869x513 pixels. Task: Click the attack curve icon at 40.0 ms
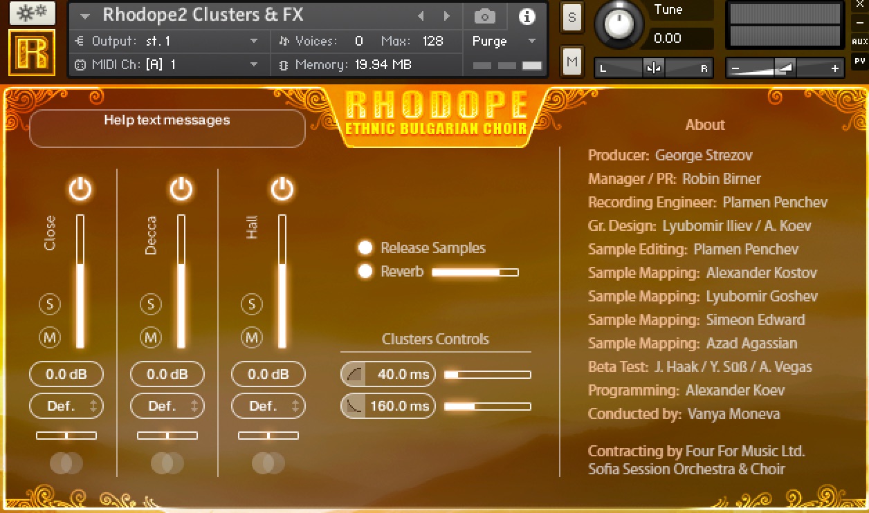[x=354, y=375]
